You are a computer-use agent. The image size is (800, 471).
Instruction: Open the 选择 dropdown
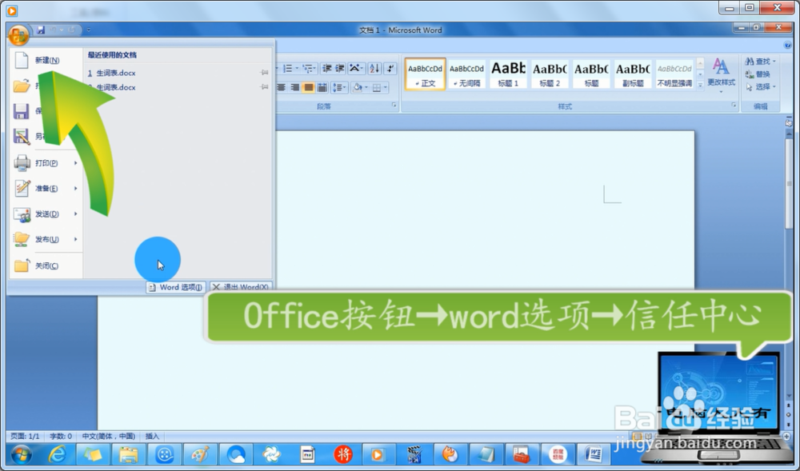tap(760, 87)
